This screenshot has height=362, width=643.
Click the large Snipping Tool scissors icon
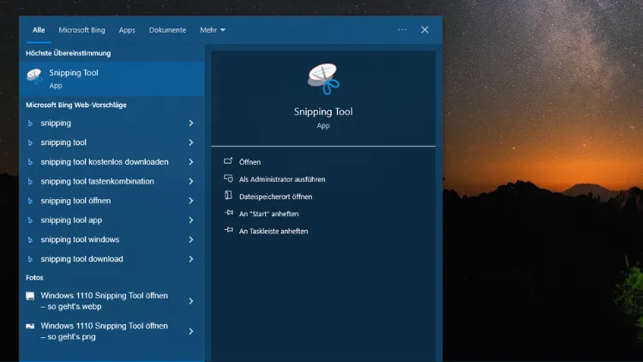[323, 79]
